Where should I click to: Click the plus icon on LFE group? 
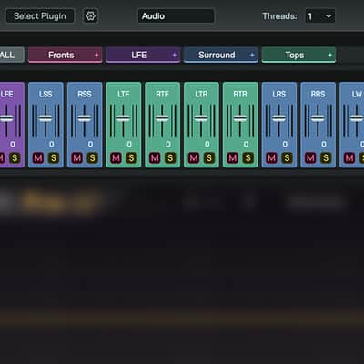175,55
